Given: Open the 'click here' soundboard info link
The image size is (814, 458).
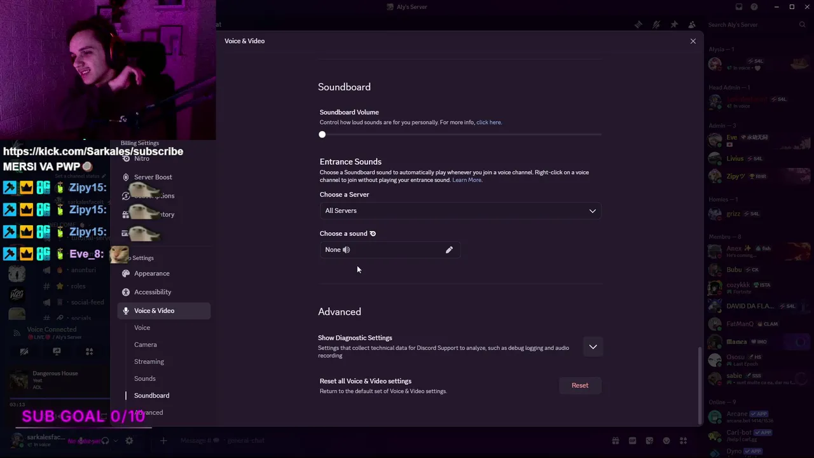Looking at the screenshot, I should (x=488, y=122).
